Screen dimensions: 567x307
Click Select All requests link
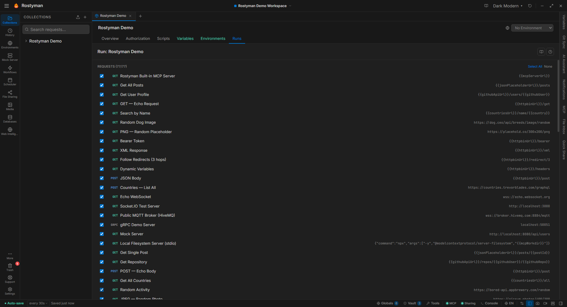535,66
